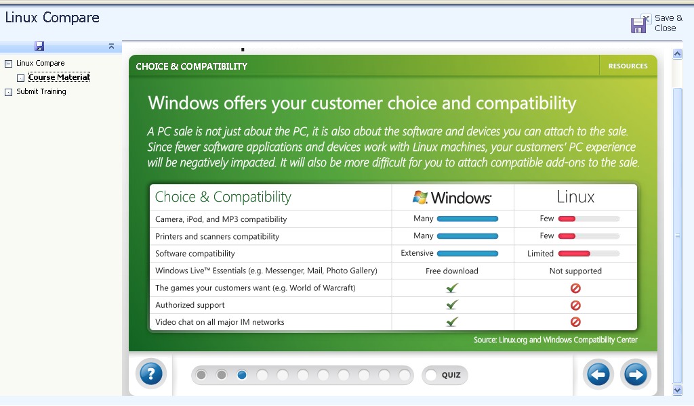Click the vertical scrollbar thumb
694x406 pixels.
pos(677,236)
